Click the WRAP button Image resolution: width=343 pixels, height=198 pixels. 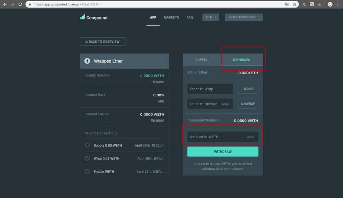[248, 89]
